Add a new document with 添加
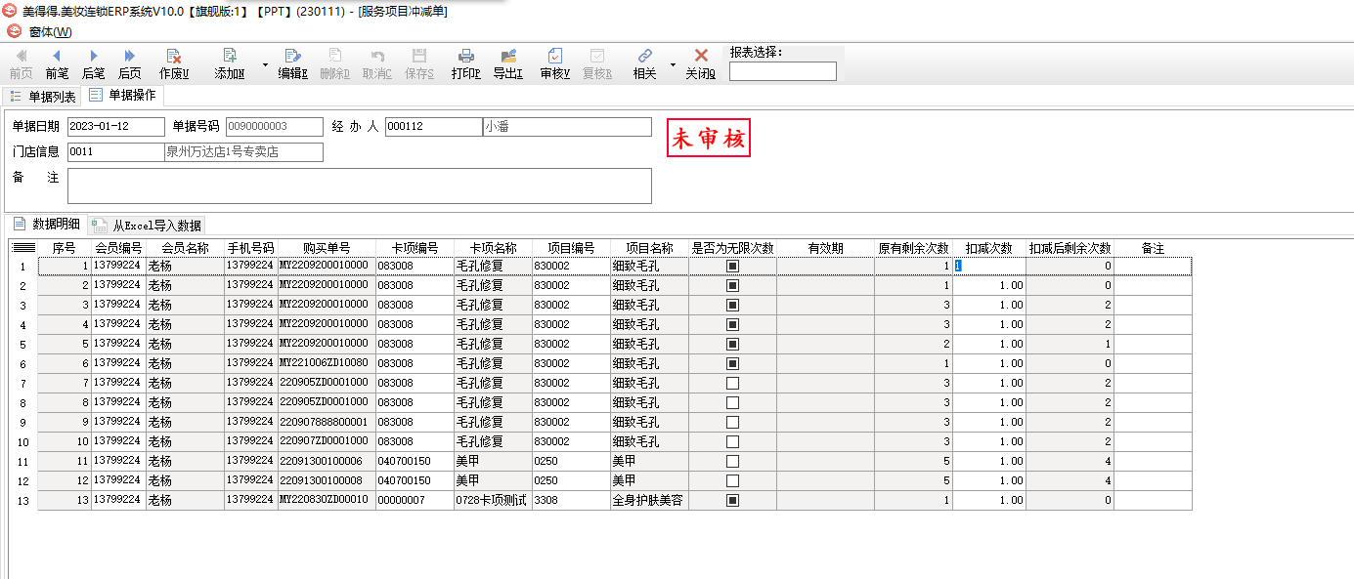This screenshot has height=579, width=1354. pyautogui.click(x=230, y=64)
